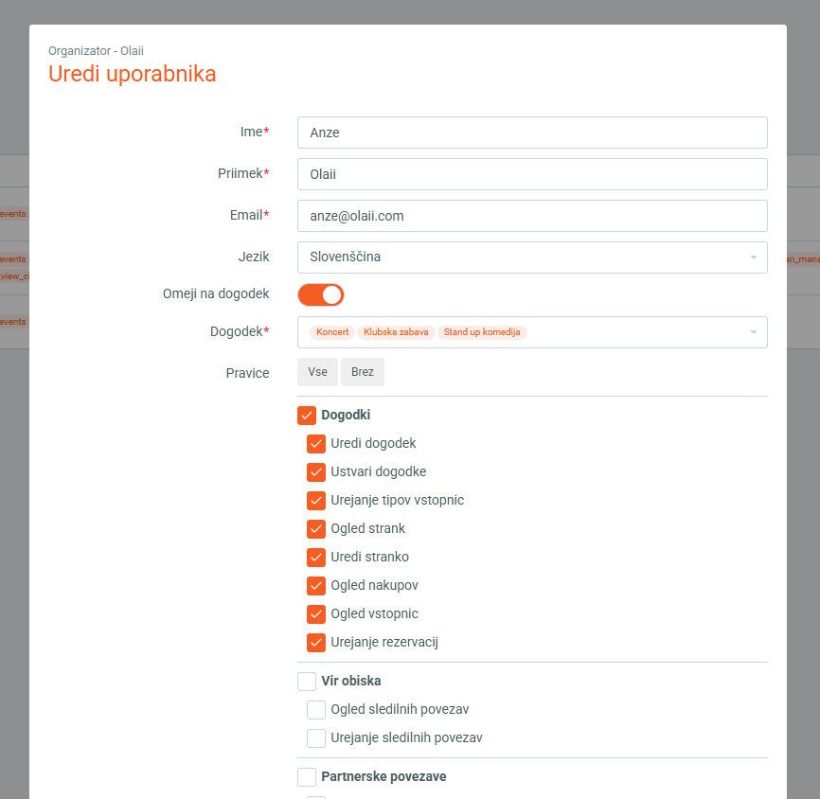
Task: Check the Vir obiska group checkbox
Action: 307,681
